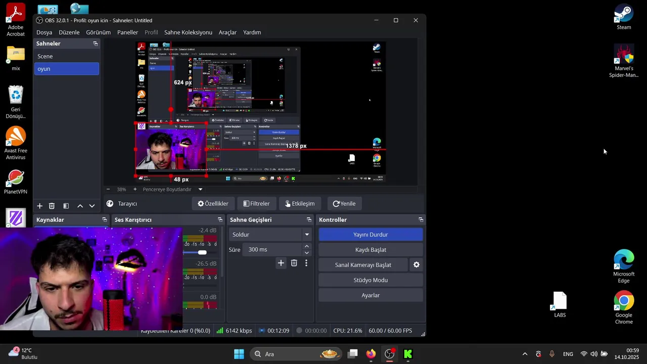Viewport: 647px width, 364px height.
Task: Increase the Süre duration value
Action: coord(306,247)
